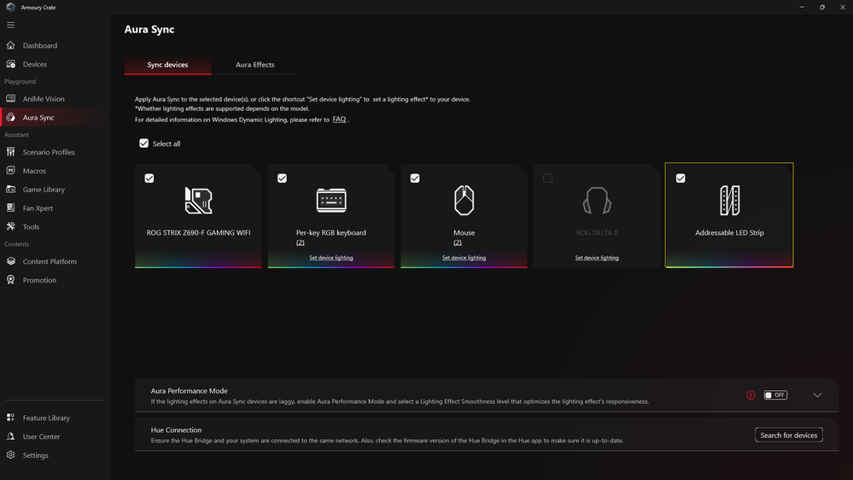Check the ROG DELTA II checkbox
Viewport: 853px width, 480px height.
coord(548,178)
